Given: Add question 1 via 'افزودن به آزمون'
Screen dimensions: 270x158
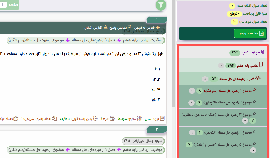Looking at the screenshot, I should (147, 28).
